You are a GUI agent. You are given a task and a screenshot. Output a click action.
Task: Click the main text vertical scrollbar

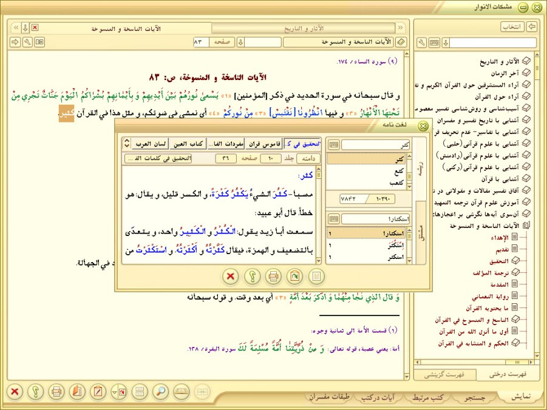(406, 215)
